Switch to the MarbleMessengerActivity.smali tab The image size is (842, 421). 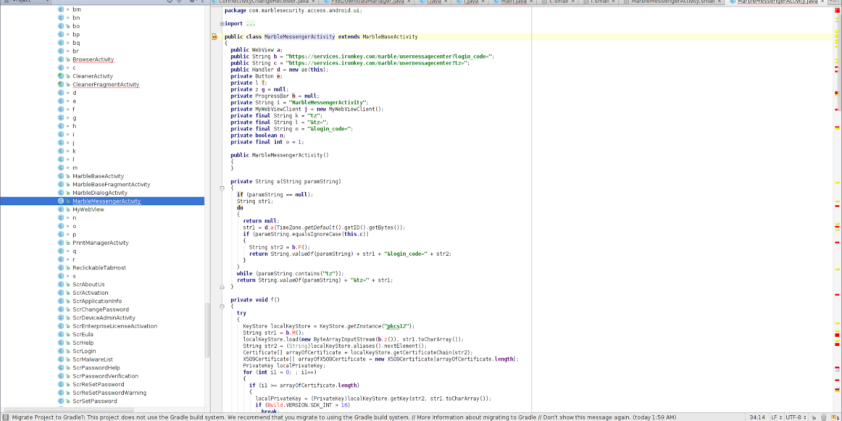pos(672,2)
